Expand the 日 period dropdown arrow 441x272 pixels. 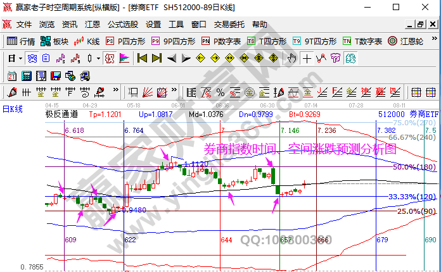[20, 58]
